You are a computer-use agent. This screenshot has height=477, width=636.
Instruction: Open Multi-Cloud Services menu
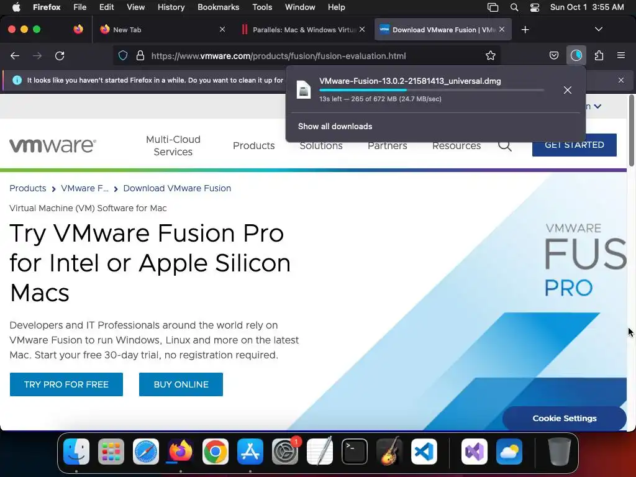pyautogui.click(x=173, y=145)
